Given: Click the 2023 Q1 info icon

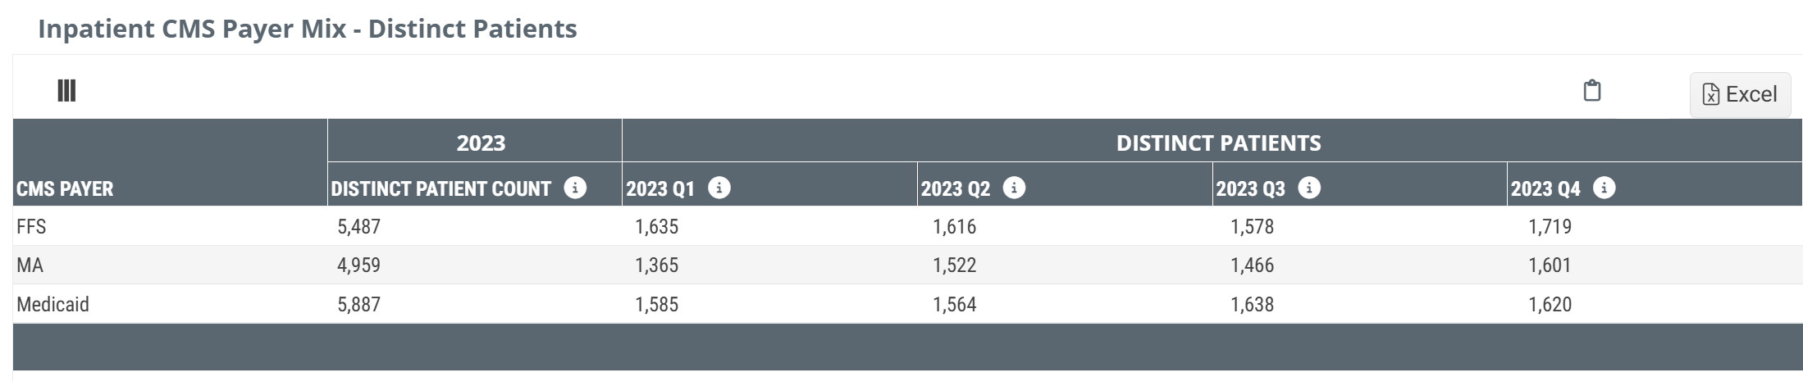Looking at the screenshot, I should pyautogui.click(x=719, y=188).
